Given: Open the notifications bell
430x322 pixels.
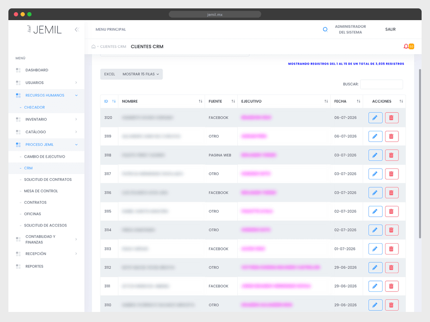Looking at the screenshot, I should click(x=406, y=46).
